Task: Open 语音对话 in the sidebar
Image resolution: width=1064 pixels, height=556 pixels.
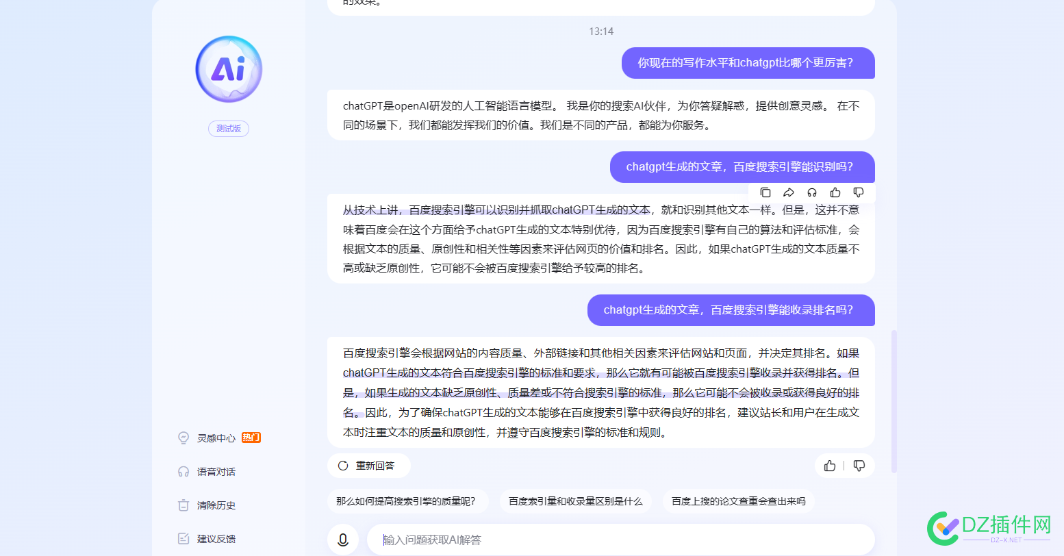Action: [x=207, y=472]
